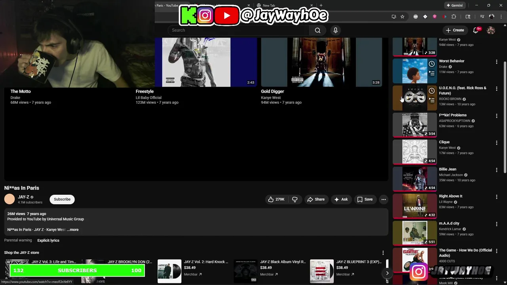This screenshot has width=507, height=285.
Task: Open options menu for The Game video
Action: pos(496,251)
